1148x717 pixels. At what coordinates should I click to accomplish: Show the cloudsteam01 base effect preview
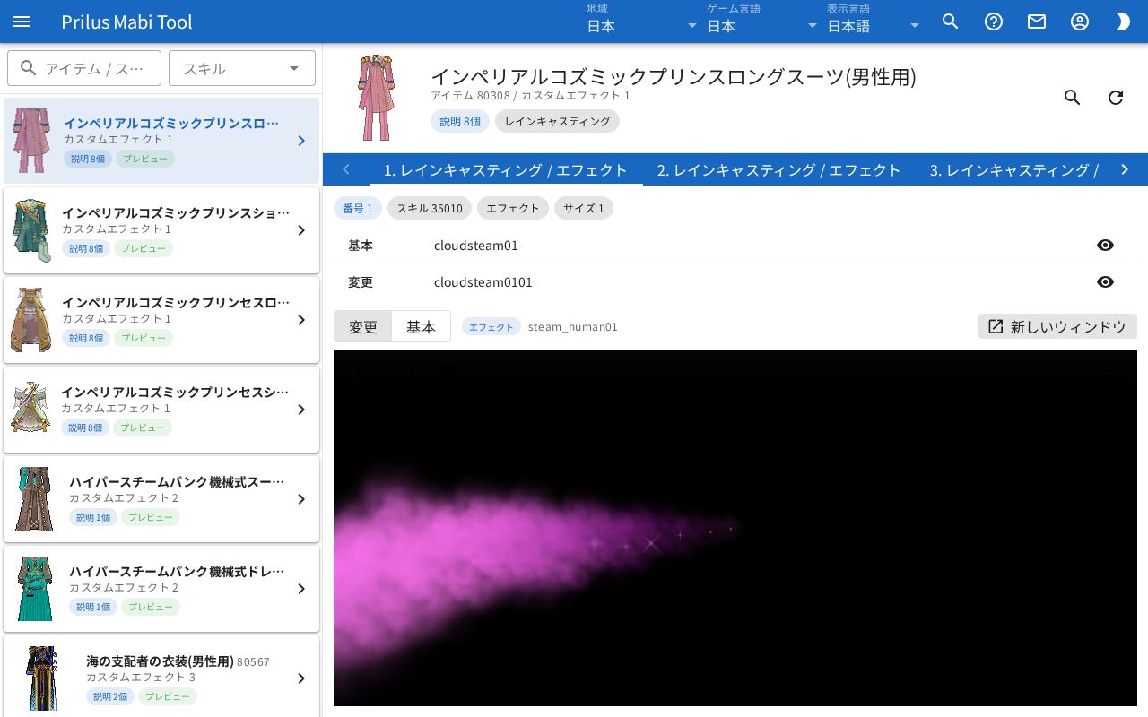pyautogui.click(x=1105, y=246)
